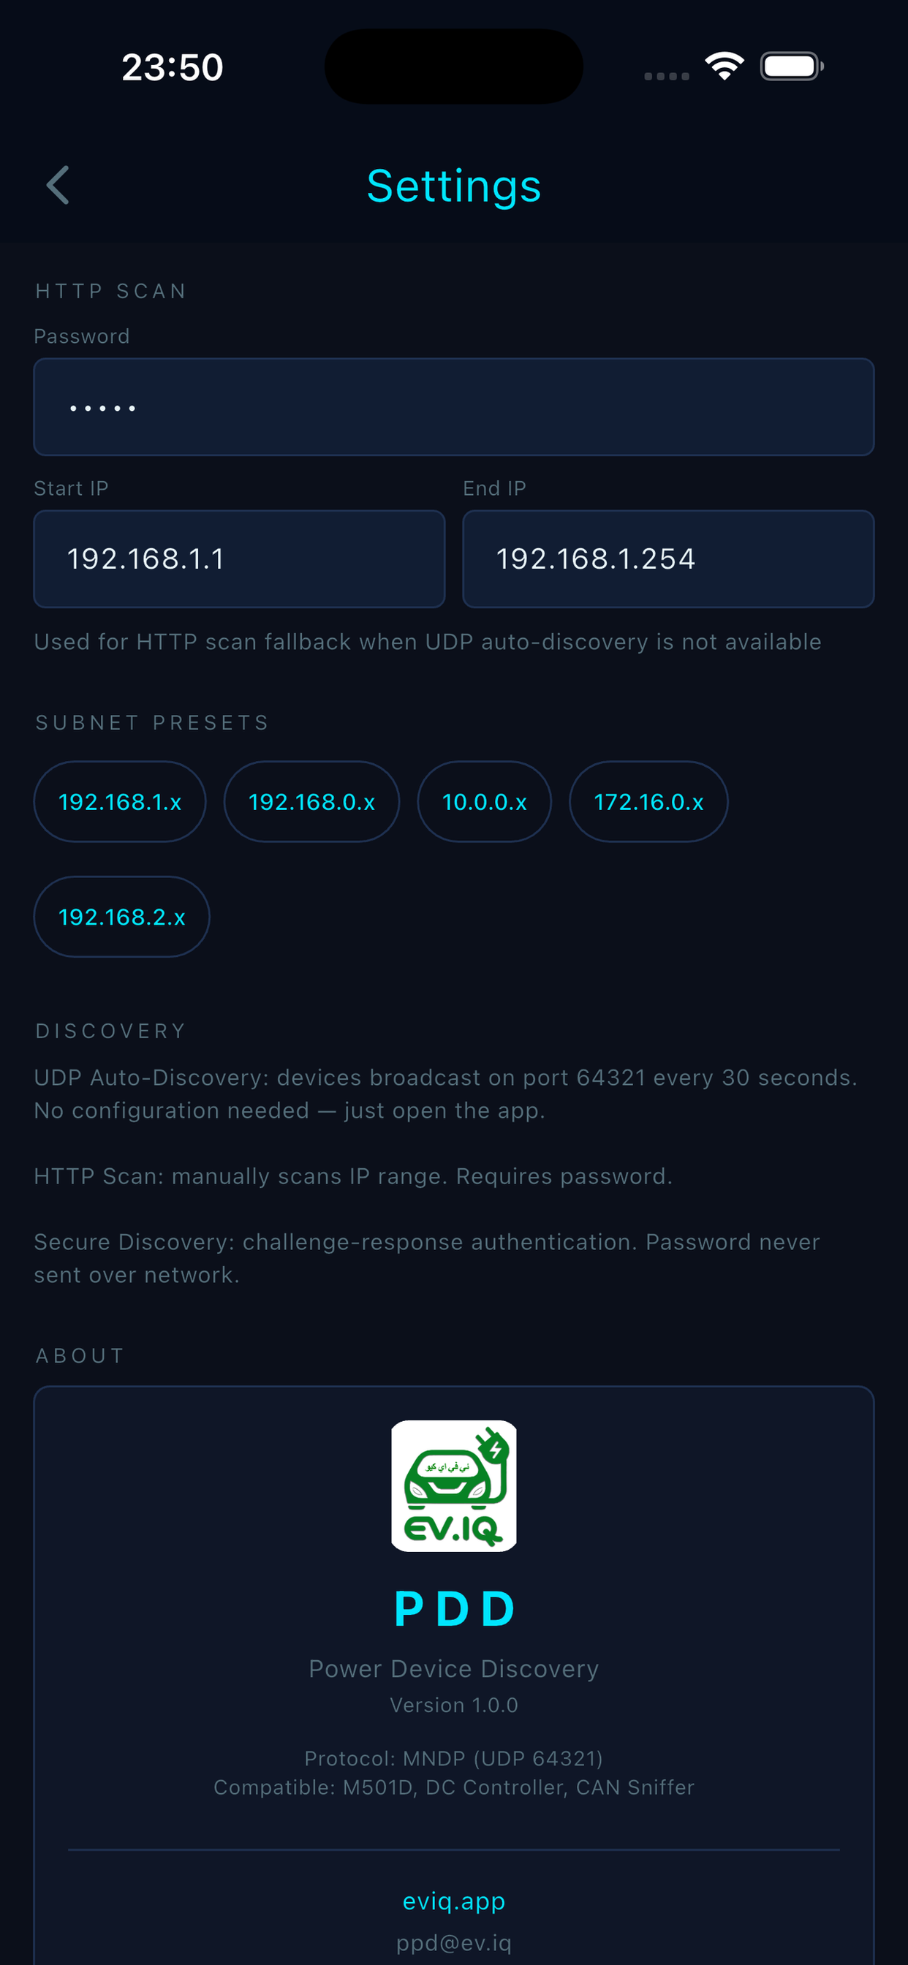The image size is (908, 1965).
Task: Choose the 172.16.0.x subnet preset
Action: point(648,802)
